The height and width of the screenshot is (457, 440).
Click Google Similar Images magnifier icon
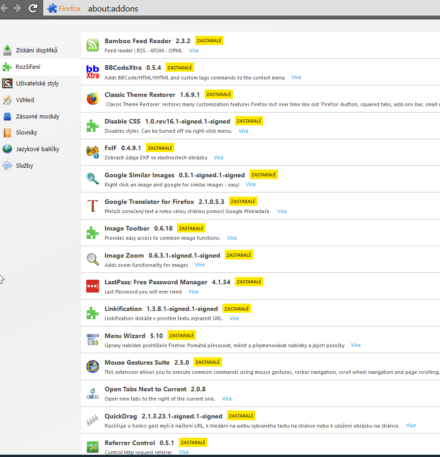[x=93, y=179]
